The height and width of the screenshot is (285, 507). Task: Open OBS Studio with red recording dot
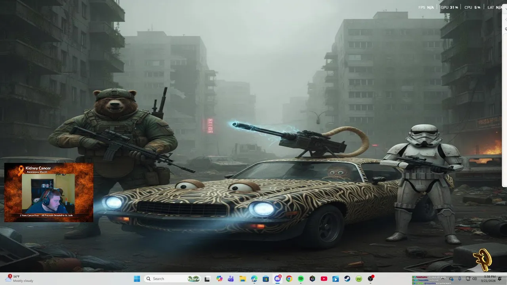pos(371,279)
